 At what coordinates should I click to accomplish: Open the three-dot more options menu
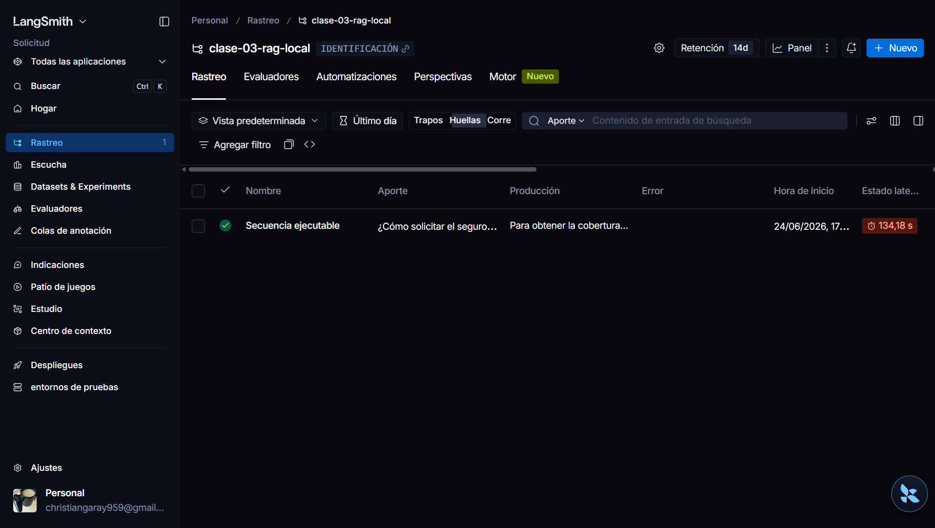coord(827,48)
